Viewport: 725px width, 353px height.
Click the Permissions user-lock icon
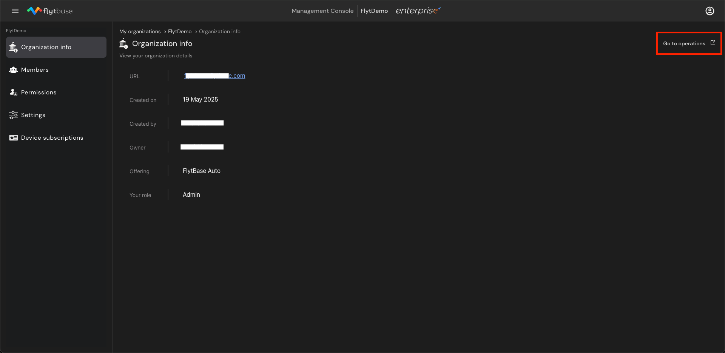(x=13, y=92)
